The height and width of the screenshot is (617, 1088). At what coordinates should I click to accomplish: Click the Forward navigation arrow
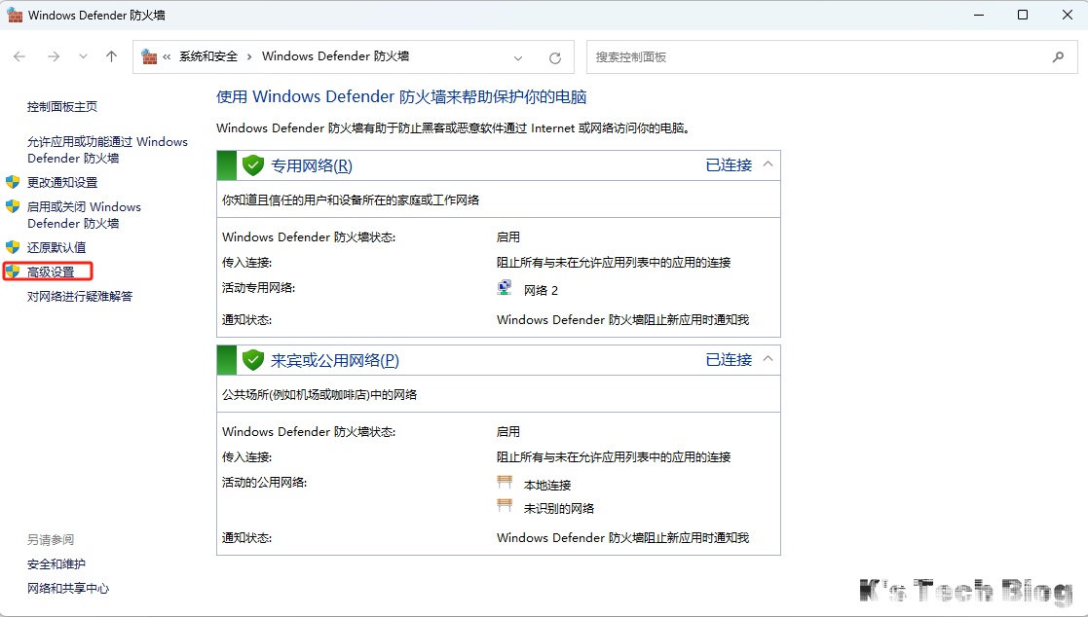[x=54, y=57]
